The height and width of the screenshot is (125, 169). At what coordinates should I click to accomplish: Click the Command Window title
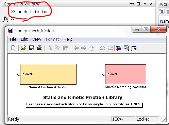coord(21,4)
